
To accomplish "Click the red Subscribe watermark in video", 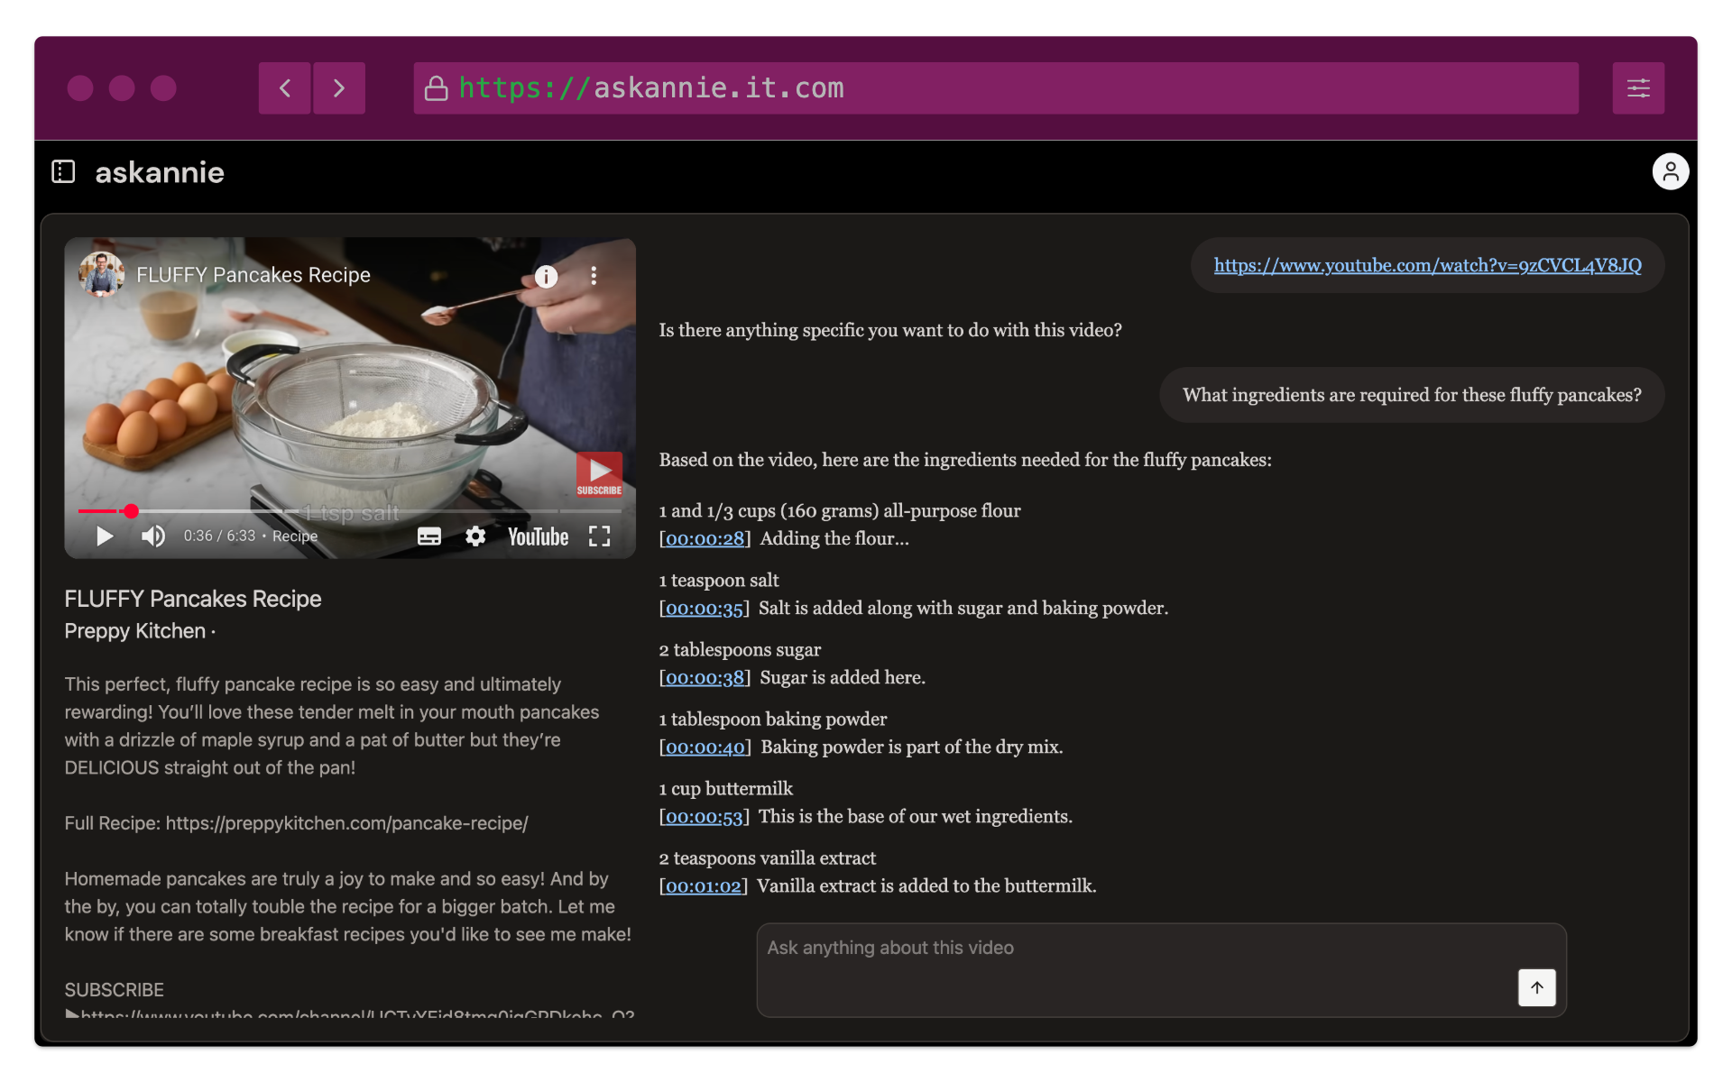I will click(599, 474).
